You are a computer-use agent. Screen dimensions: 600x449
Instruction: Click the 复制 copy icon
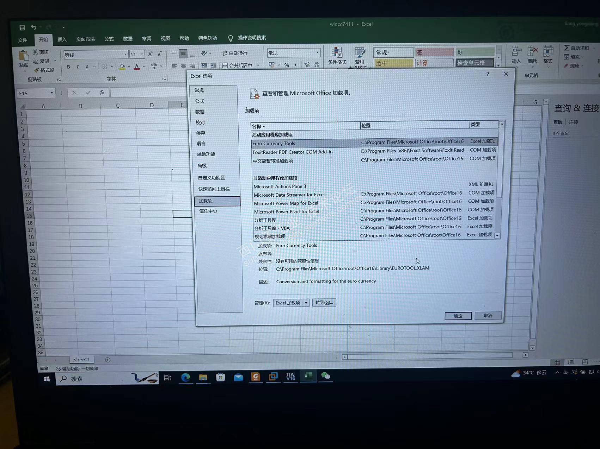coord(36,61)
